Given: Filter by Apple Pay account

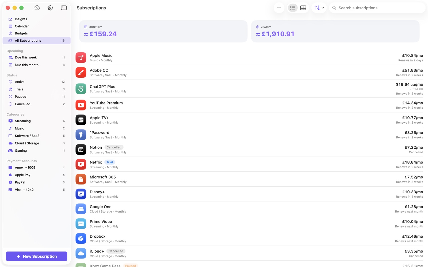Looking at the screenshot, I should (x=37, y=175).
